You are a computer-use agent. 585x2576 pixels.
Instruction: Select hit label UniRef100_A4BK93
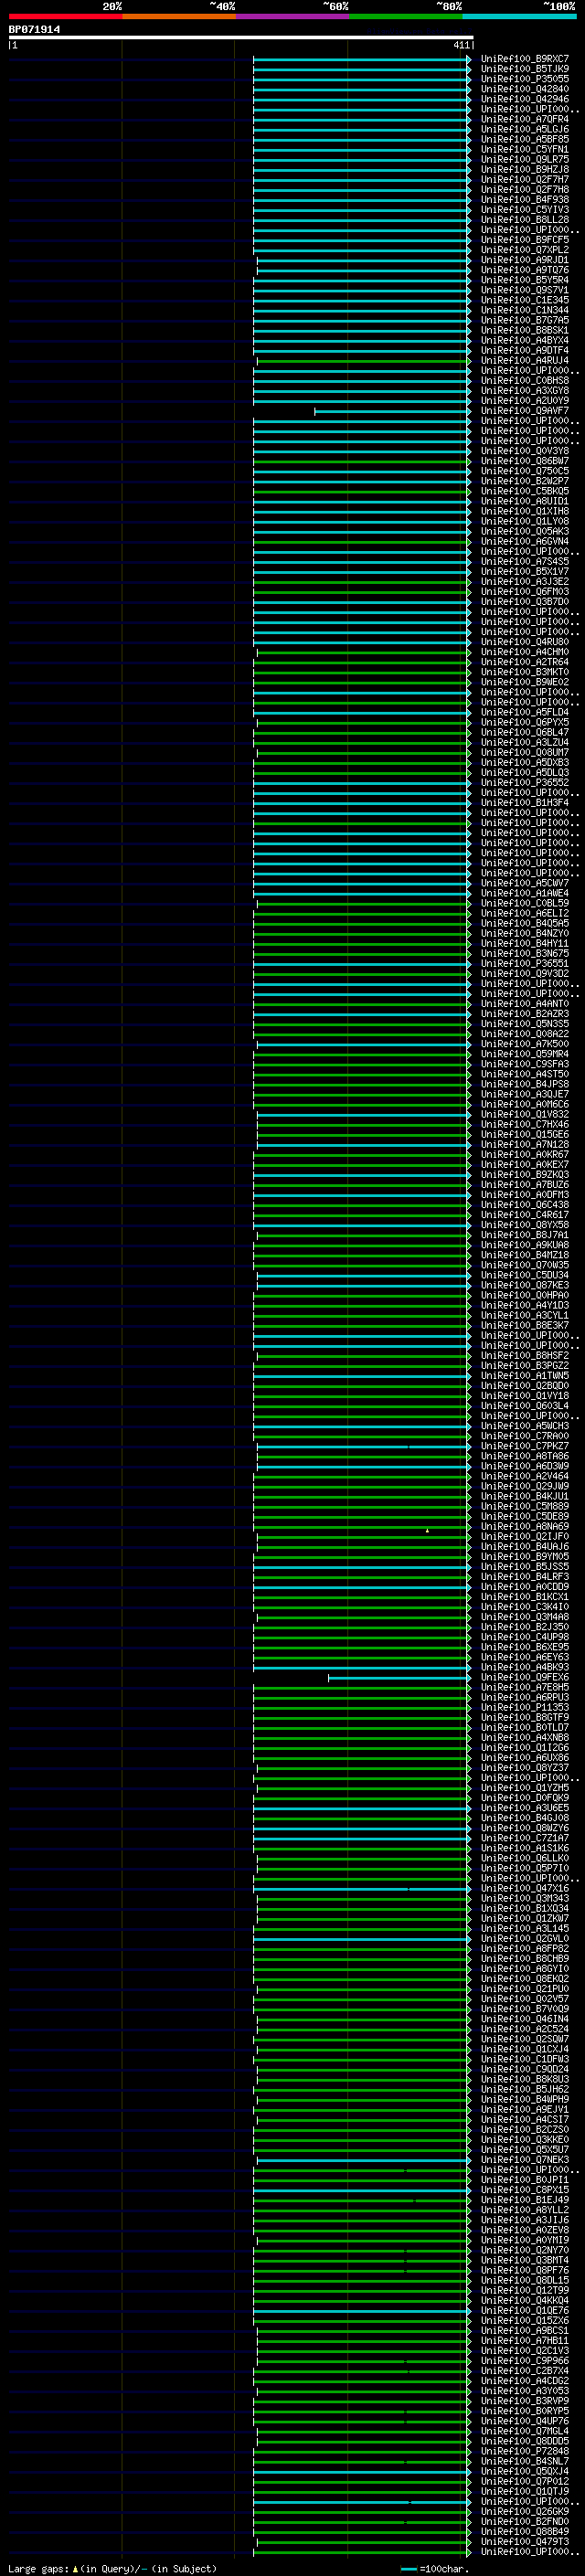tap(525, 1668)
